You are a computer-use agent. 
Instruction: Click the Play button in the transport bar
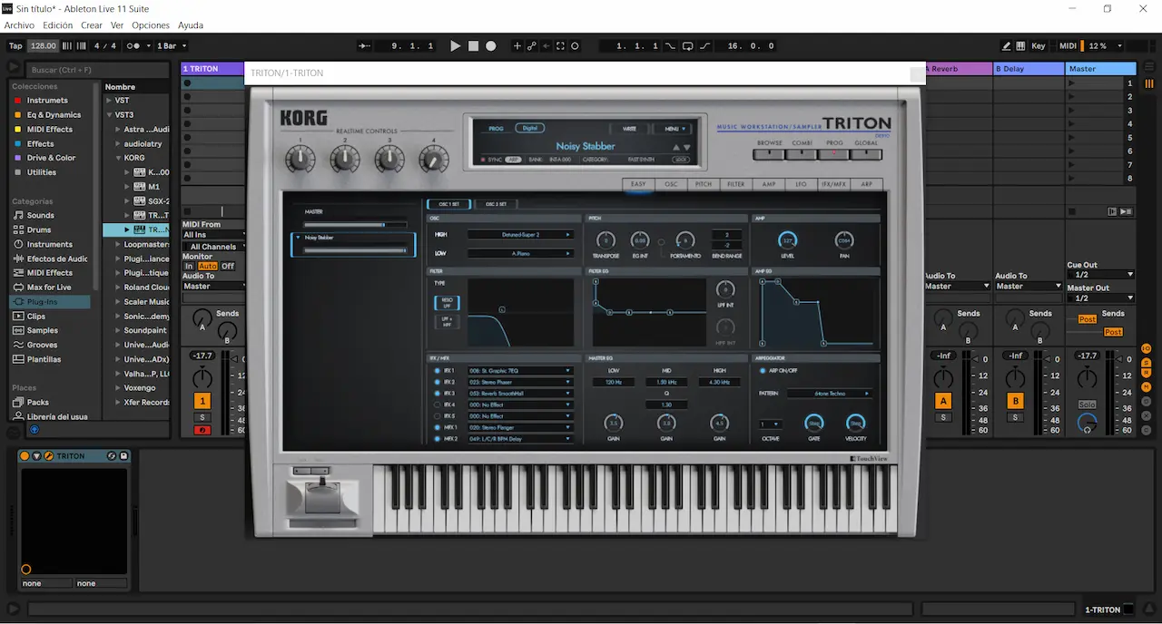coord(456,45)
